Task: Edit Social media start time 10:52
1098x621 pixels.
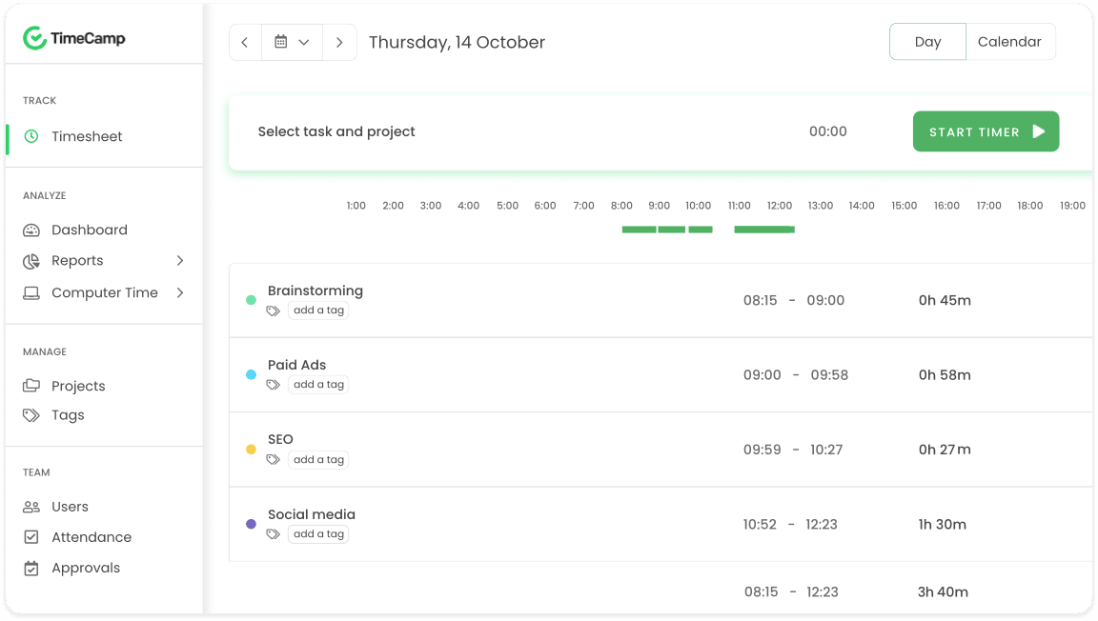Action: [x=760, y=525]
